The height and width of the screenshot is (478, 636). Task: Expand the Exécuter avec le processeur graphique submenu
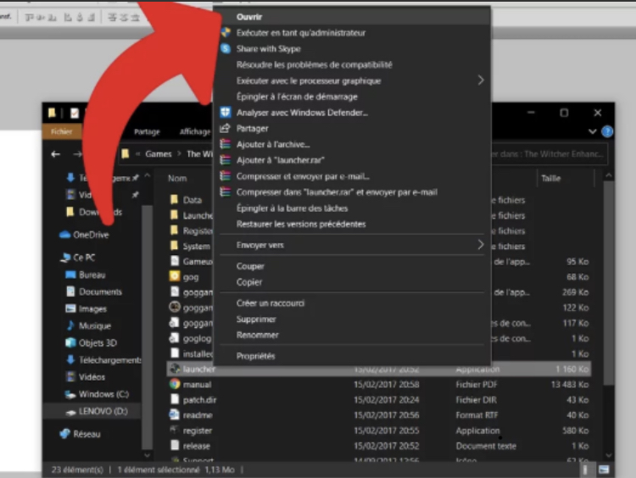481,81
